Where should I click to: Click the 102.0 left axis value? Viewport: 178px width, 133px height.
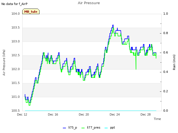tap(16, 69)
